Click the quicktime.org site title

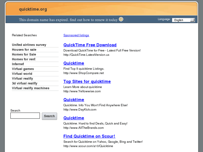(33, 9)
